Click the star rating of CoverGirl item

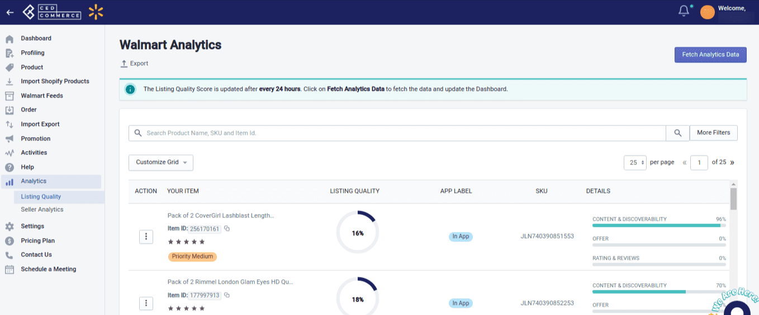click(x=186, y=242)
